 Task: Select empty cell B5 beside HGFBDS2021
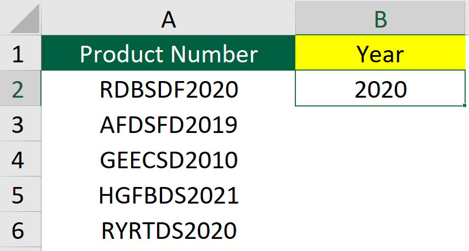coord(381,194)
